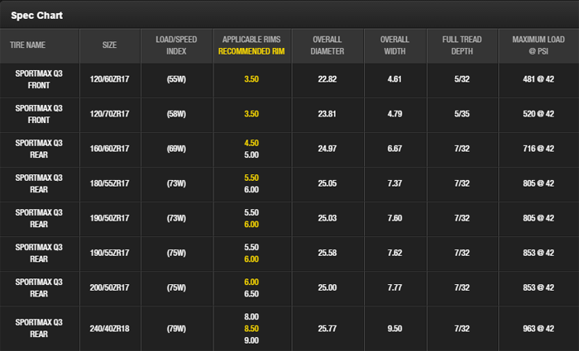Click the (58W) load index value
The height and width of the screenshot is (351, 579).
176,114
